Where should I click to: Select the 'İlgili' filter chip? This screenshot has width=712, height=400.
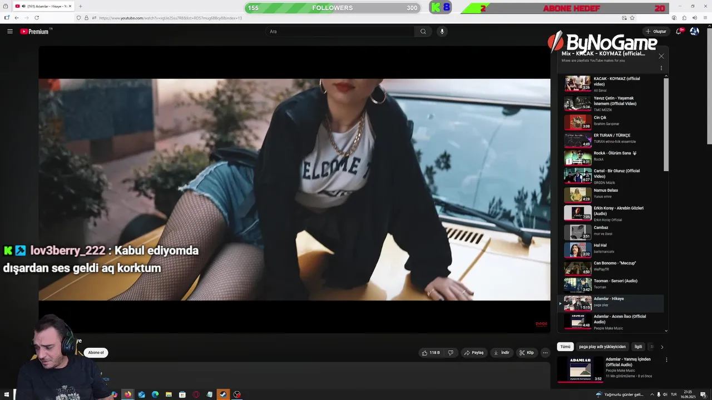[639, 347]
